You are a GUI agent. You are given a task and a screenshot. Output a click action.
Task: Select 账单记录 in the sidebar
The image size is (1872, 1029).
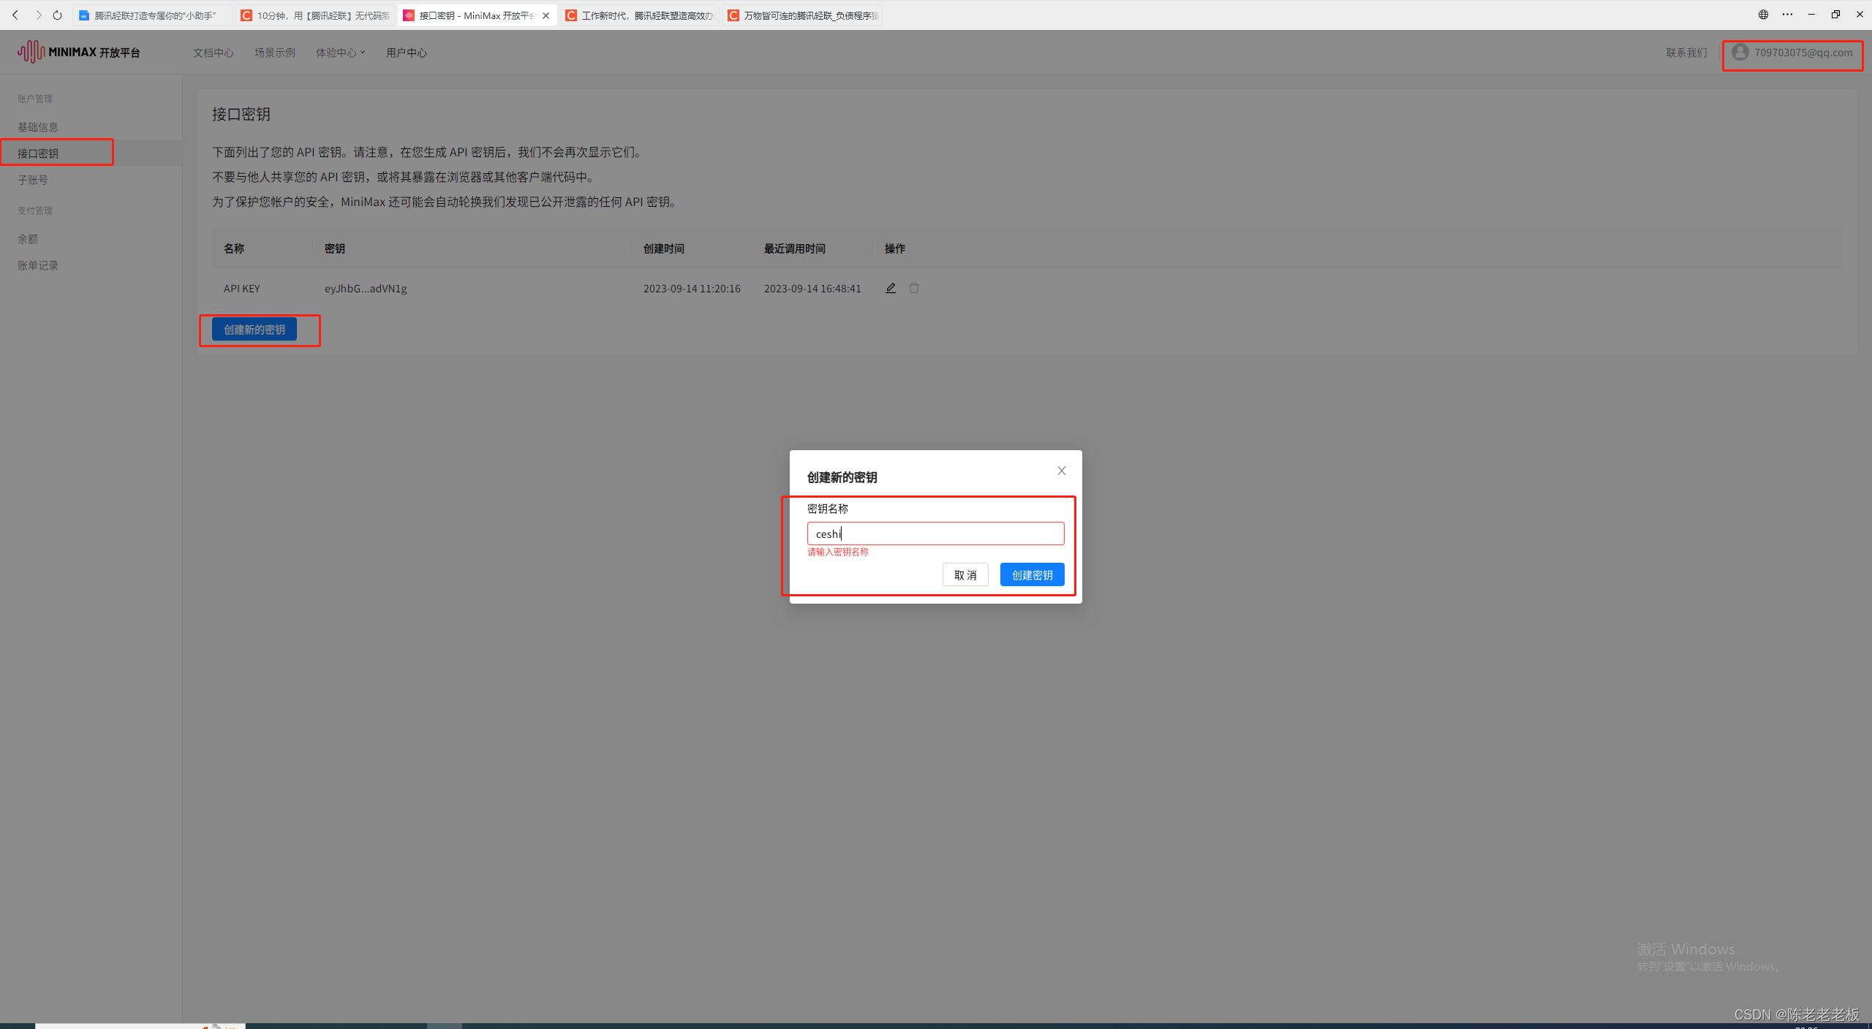(38, 265)
